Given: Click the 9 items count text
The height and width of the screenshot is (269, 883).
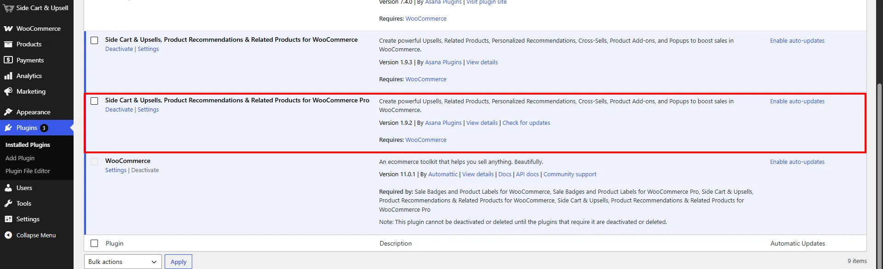Looking at the screenshot, I should (857, 261).
